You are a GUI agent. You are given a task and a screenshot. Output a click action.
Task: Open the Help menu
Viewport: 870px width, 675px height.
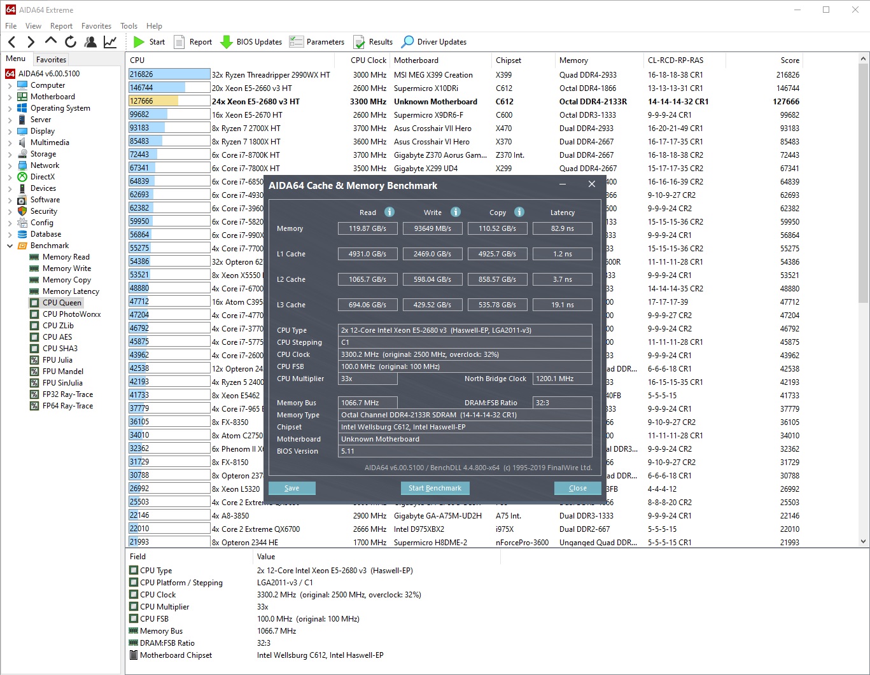(x=154, y=26)
